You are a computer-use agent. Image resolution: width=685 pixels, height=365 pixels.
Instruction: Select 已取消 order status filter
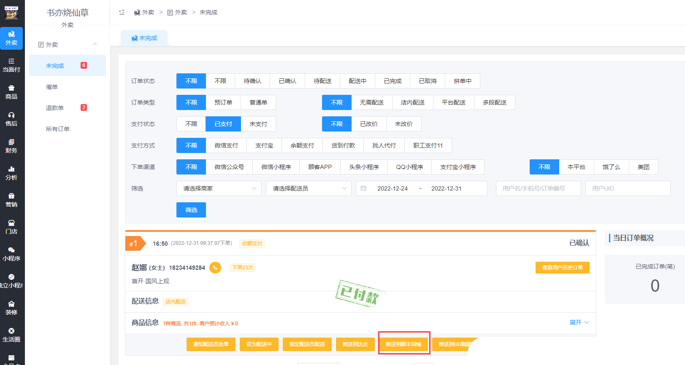click(x=428, y=81)
